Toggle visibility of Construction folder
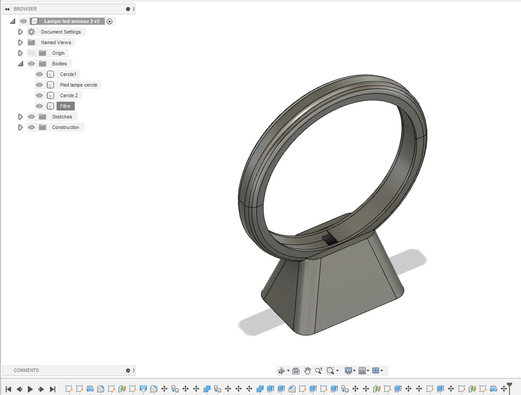521x395 pixels. click(x=31, y=127)
